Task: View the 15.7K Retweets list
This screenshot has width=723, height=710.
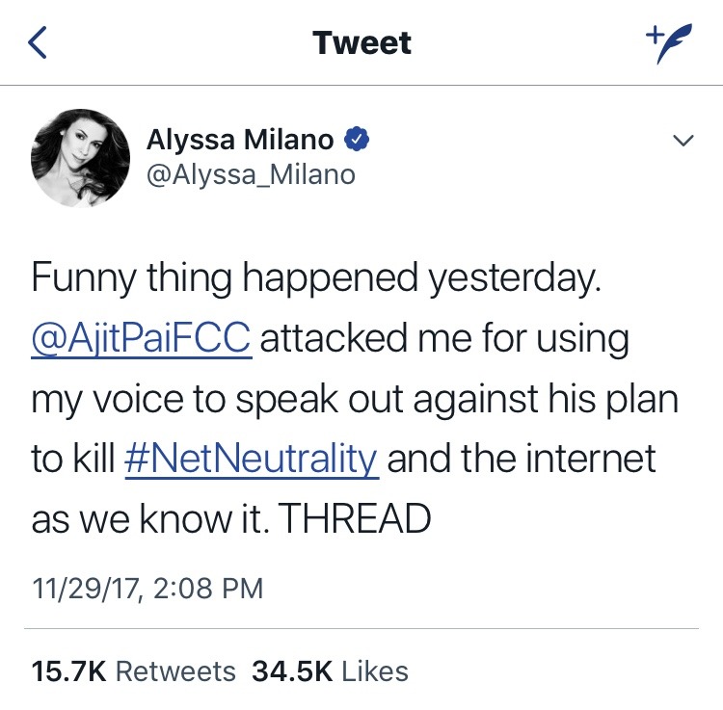Action: coord(133,671)
